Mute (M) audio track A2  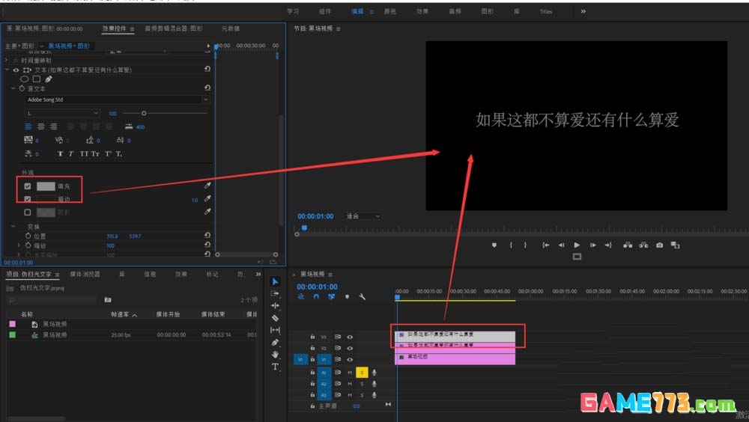click(350, 384)
